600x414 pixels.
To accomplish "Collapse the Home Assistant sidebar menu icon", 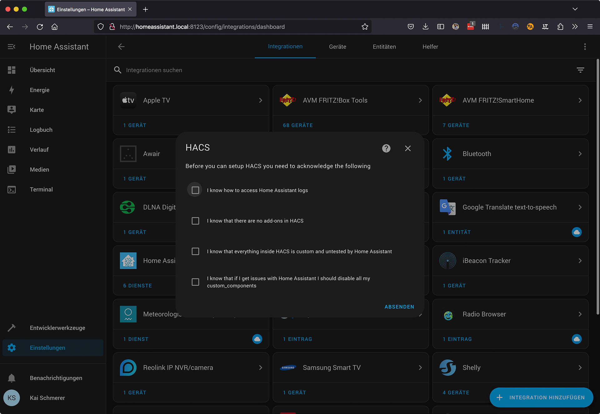I will [12, 47].
